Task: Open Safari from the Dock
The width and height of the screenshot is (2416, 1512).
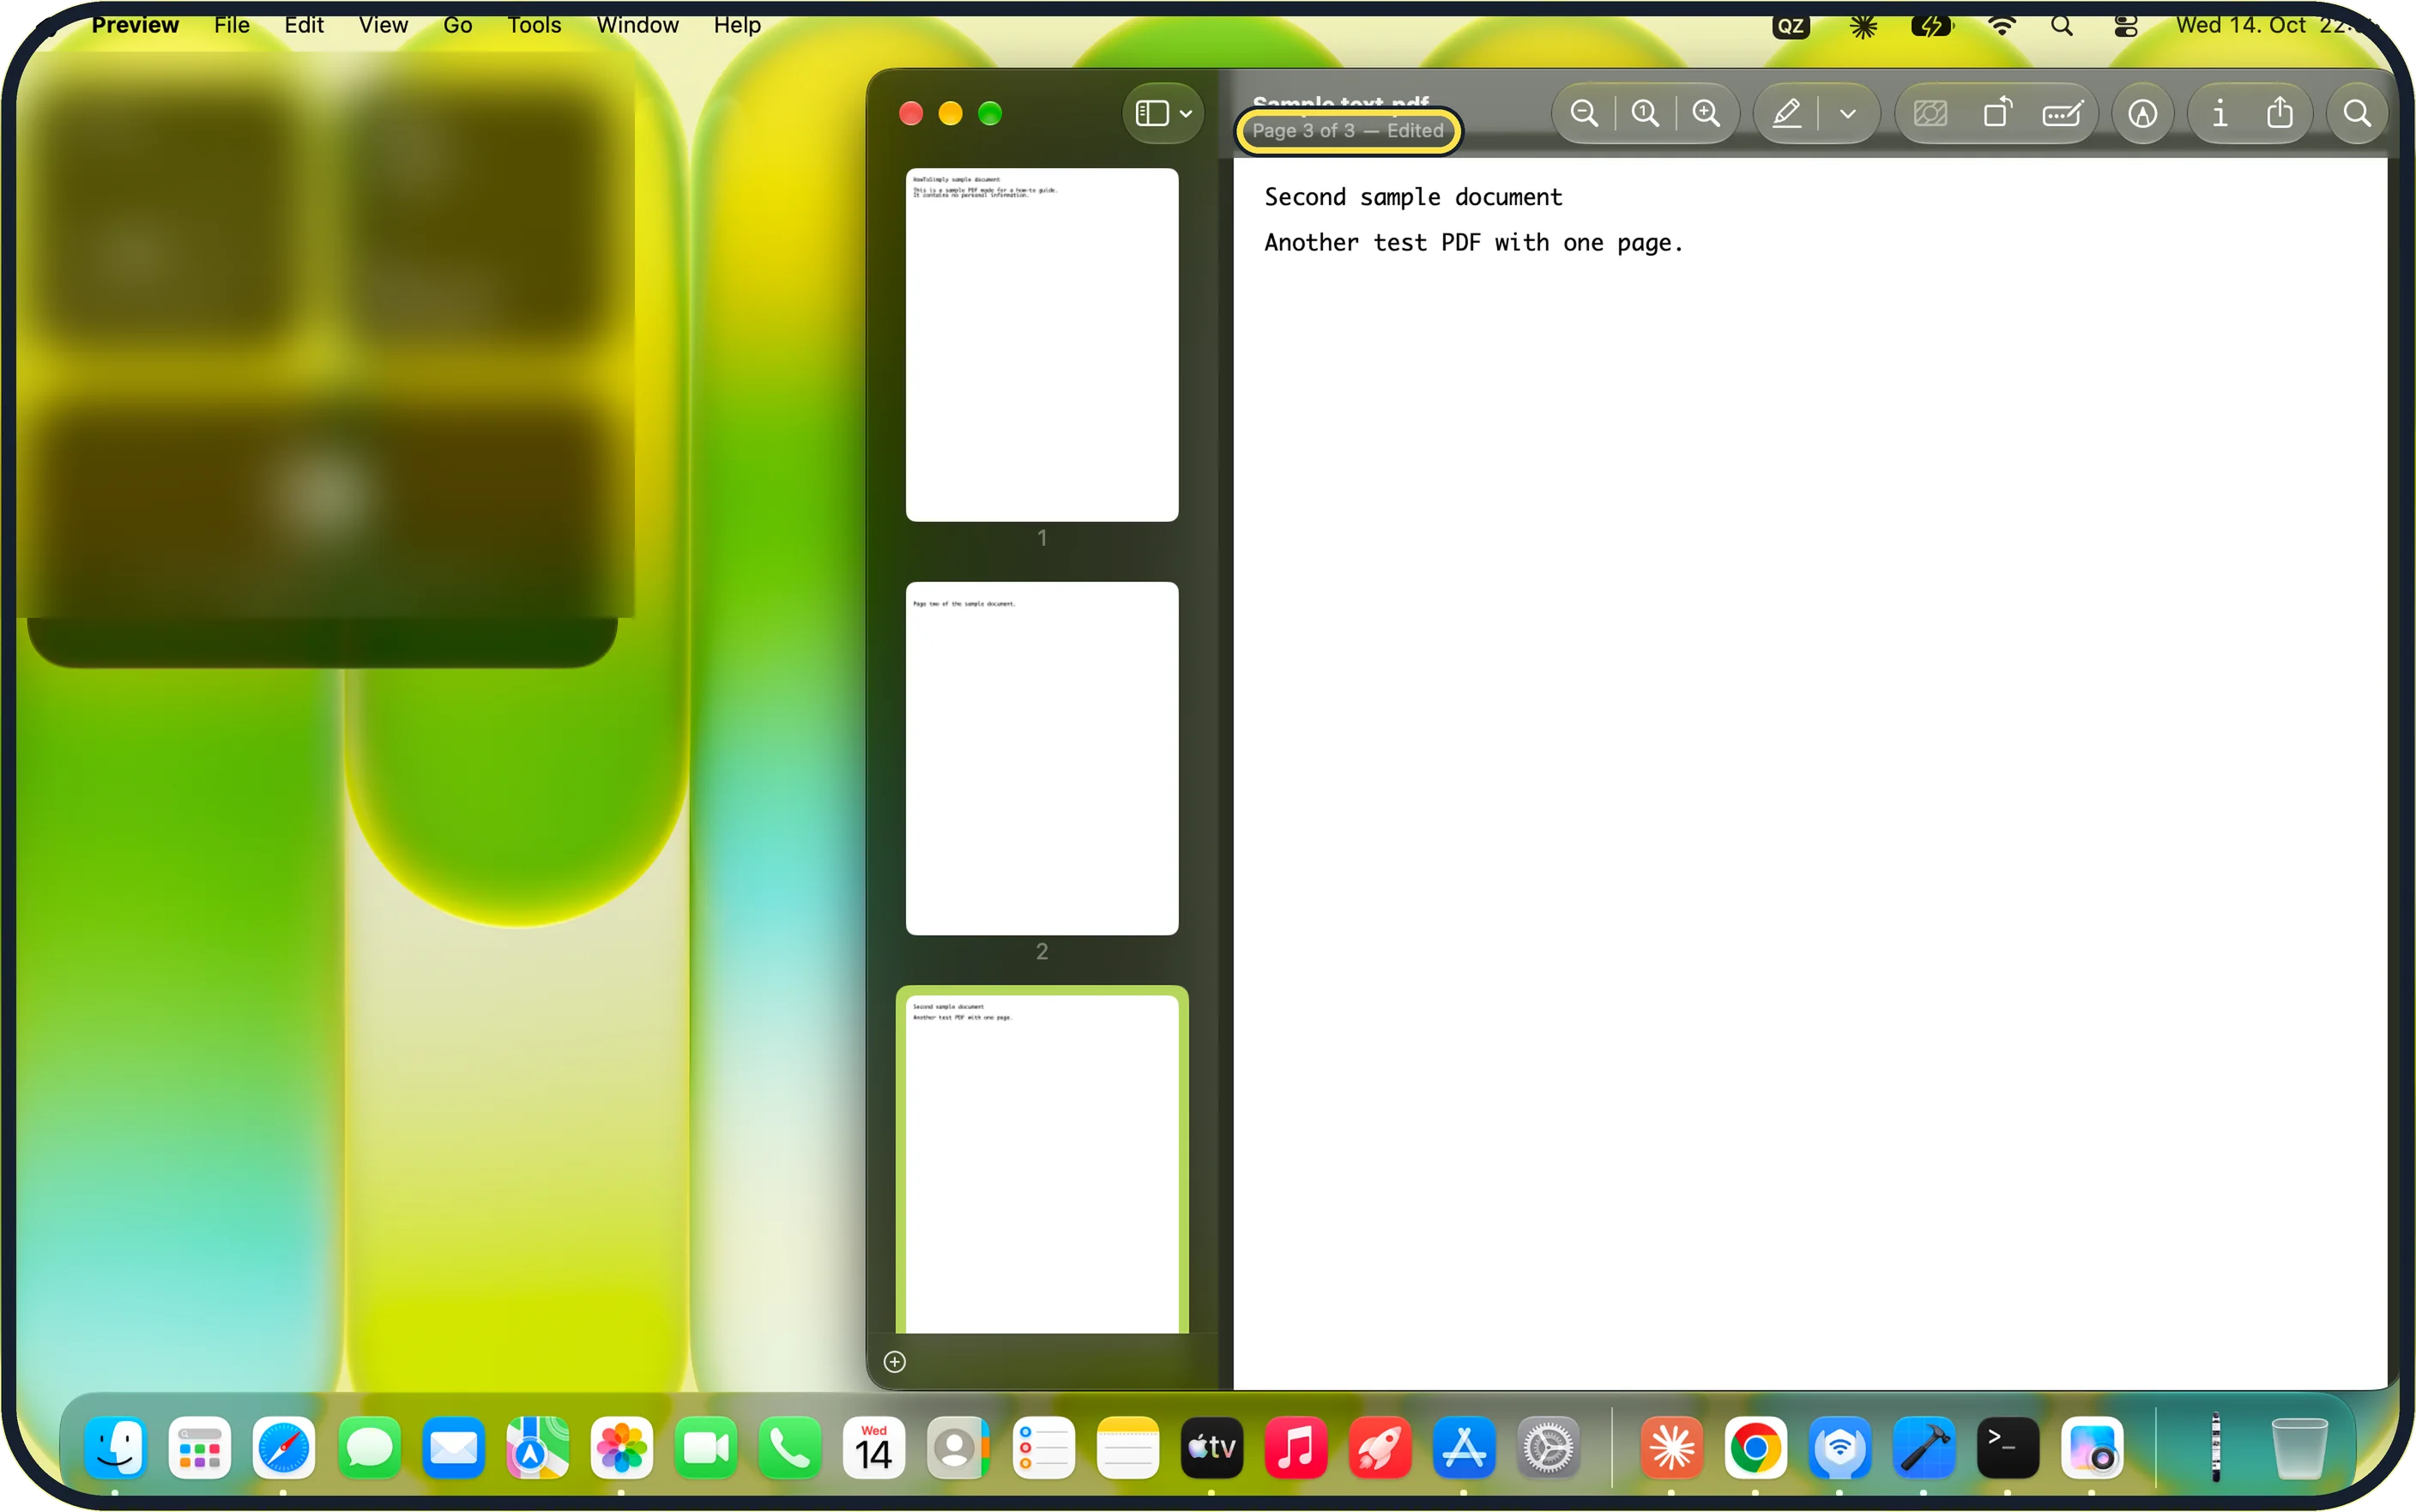Action: [x=283, y=1447]
